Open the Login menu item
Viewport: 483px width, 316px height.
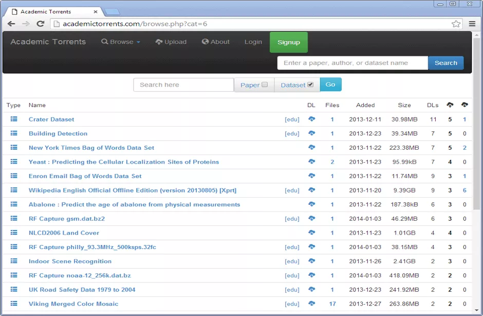(x=253, y=42)
